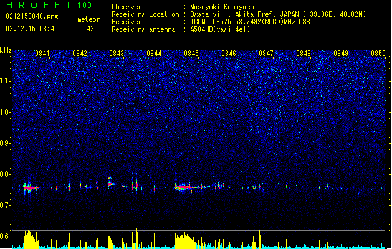Click the Receiving Location label
The width and height of the screenshot is (392, 249).
point(145,14)
